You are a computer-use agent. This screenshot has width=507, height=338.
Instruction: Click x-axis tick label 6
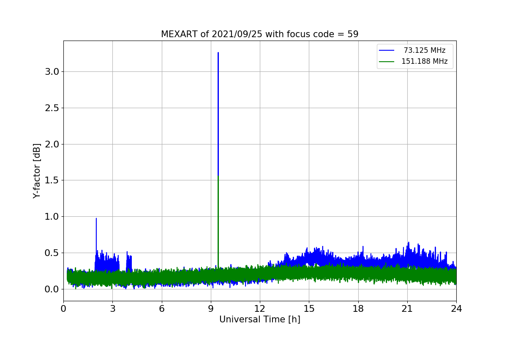click(x=162, y=309)
